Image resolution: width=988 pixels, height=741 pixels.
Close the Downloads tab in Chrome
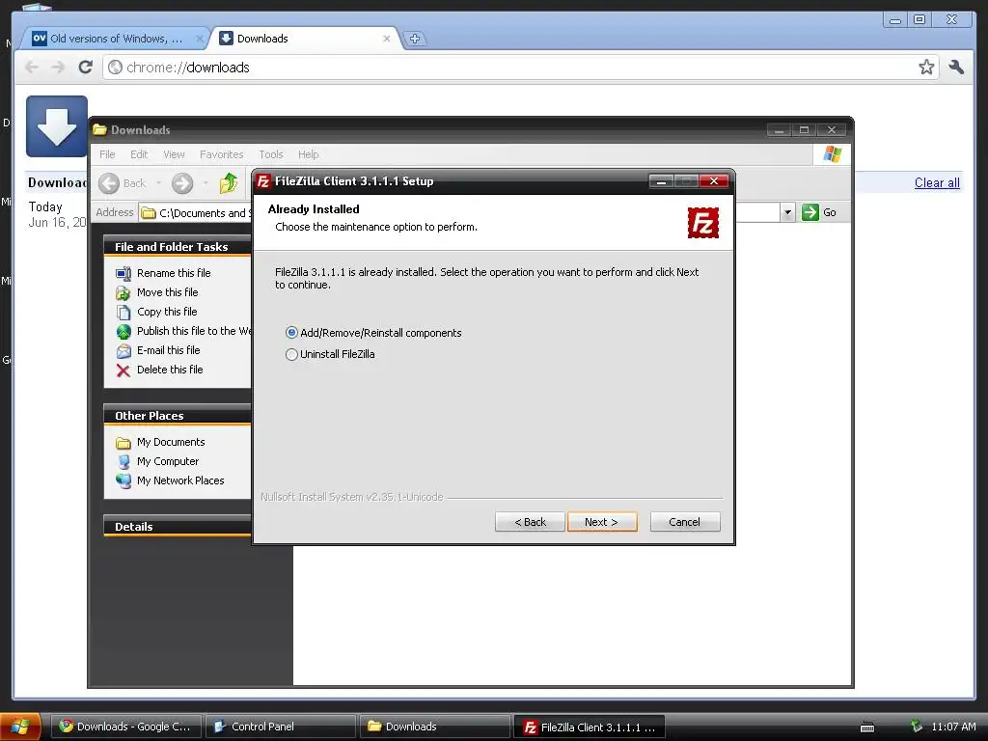(x=387, y=39)
